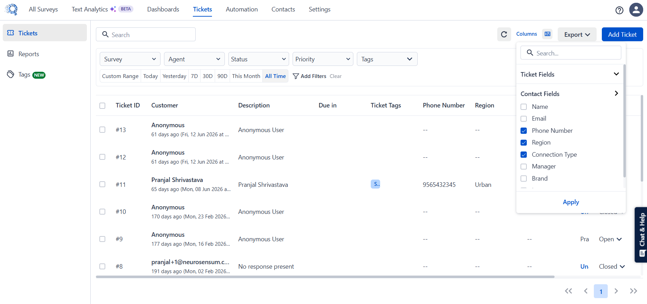Check the Email contact field
Screen dimensions: 647x304
(524, 119)
